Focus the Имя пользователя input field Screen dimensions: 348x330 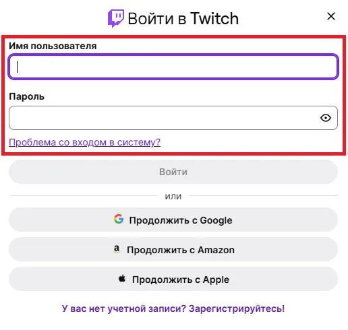point(173,67)
